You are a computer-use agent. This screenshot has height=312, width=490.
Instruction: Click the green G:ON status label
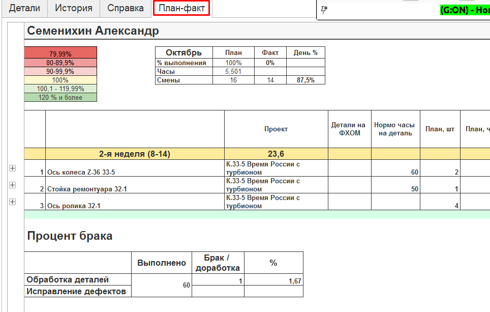tap(464, 10)
